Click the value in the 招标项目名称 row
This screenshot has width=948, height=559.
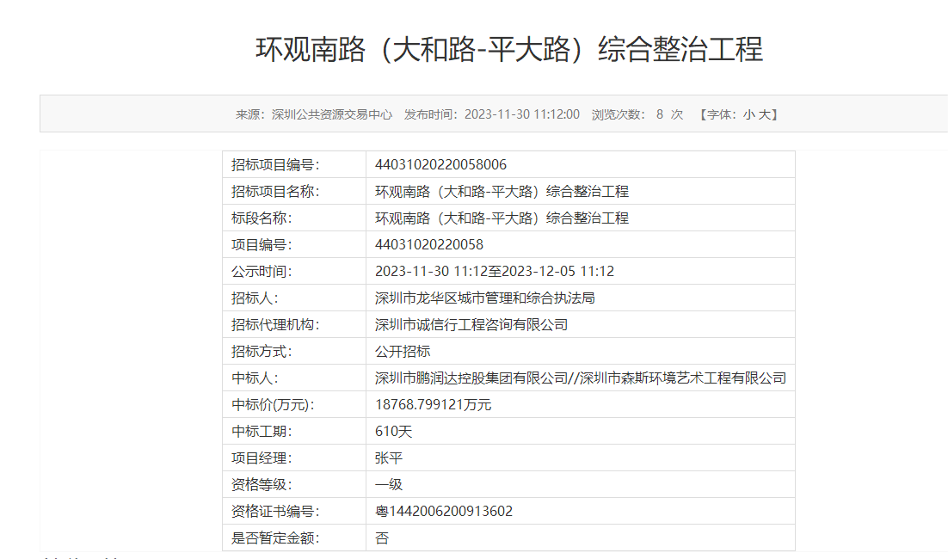[502, 191]
